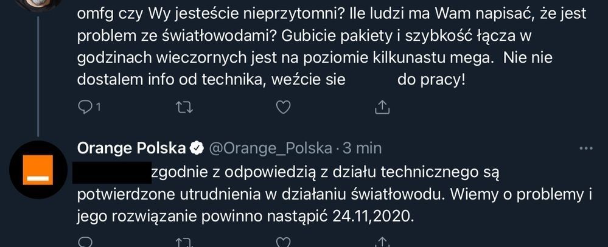The image size is (608, 247).
Task: Share the Orange Polska reply
Action: [382, 243]
